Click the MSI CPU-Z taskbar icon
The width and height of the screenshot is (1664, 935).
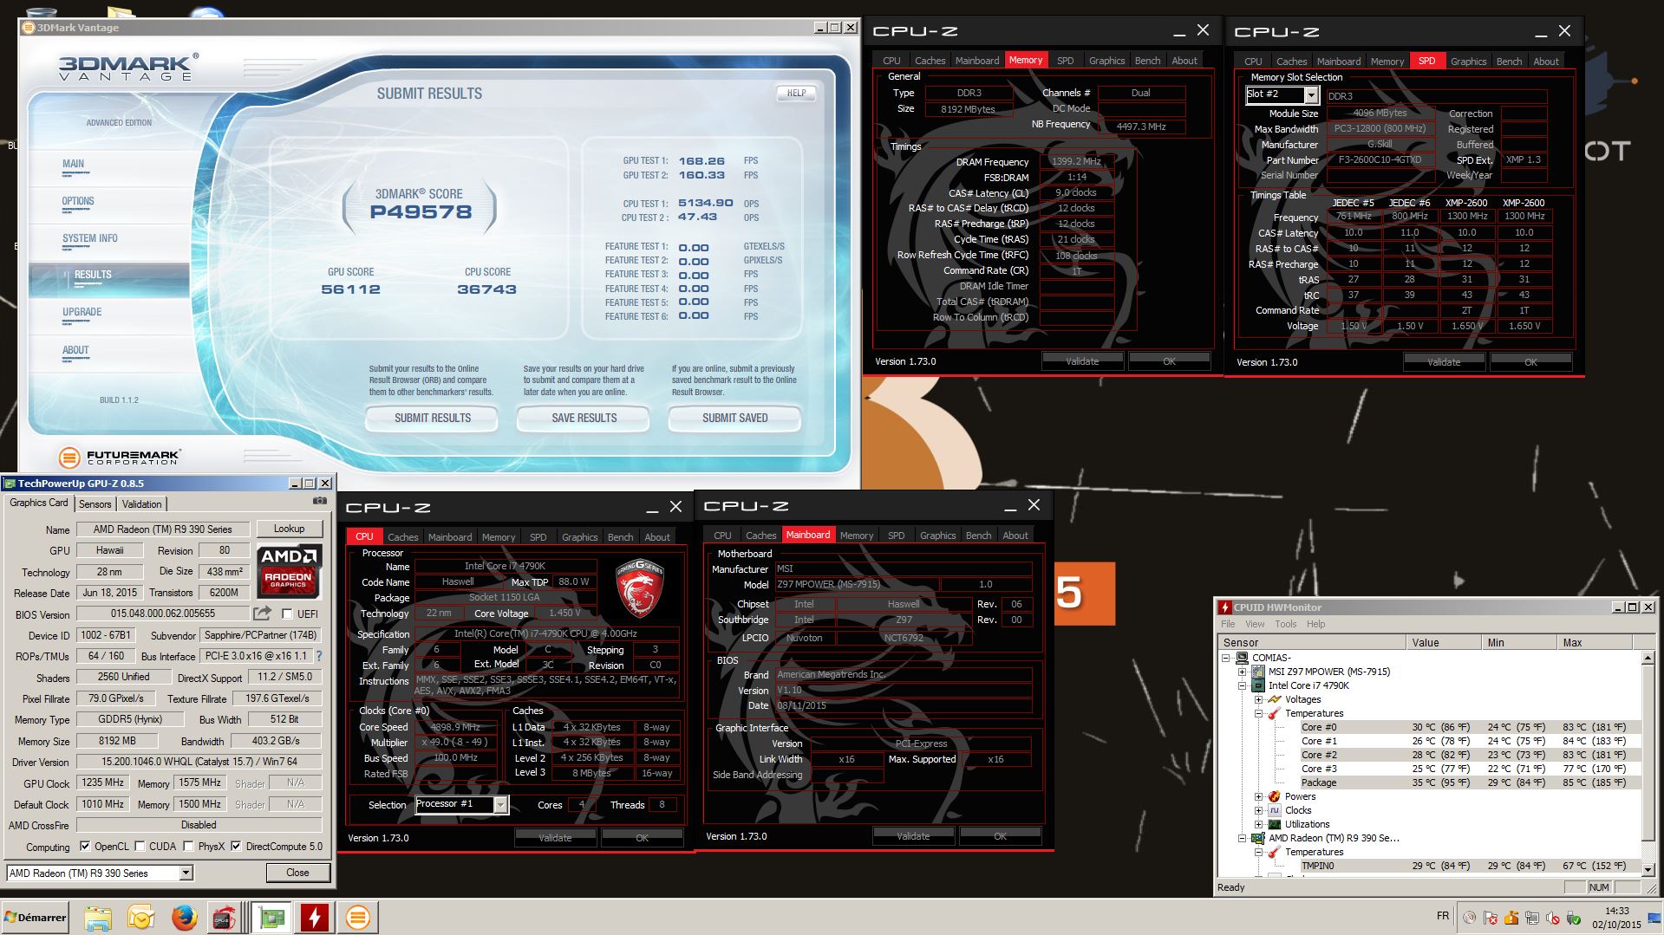tap(225, 918)
